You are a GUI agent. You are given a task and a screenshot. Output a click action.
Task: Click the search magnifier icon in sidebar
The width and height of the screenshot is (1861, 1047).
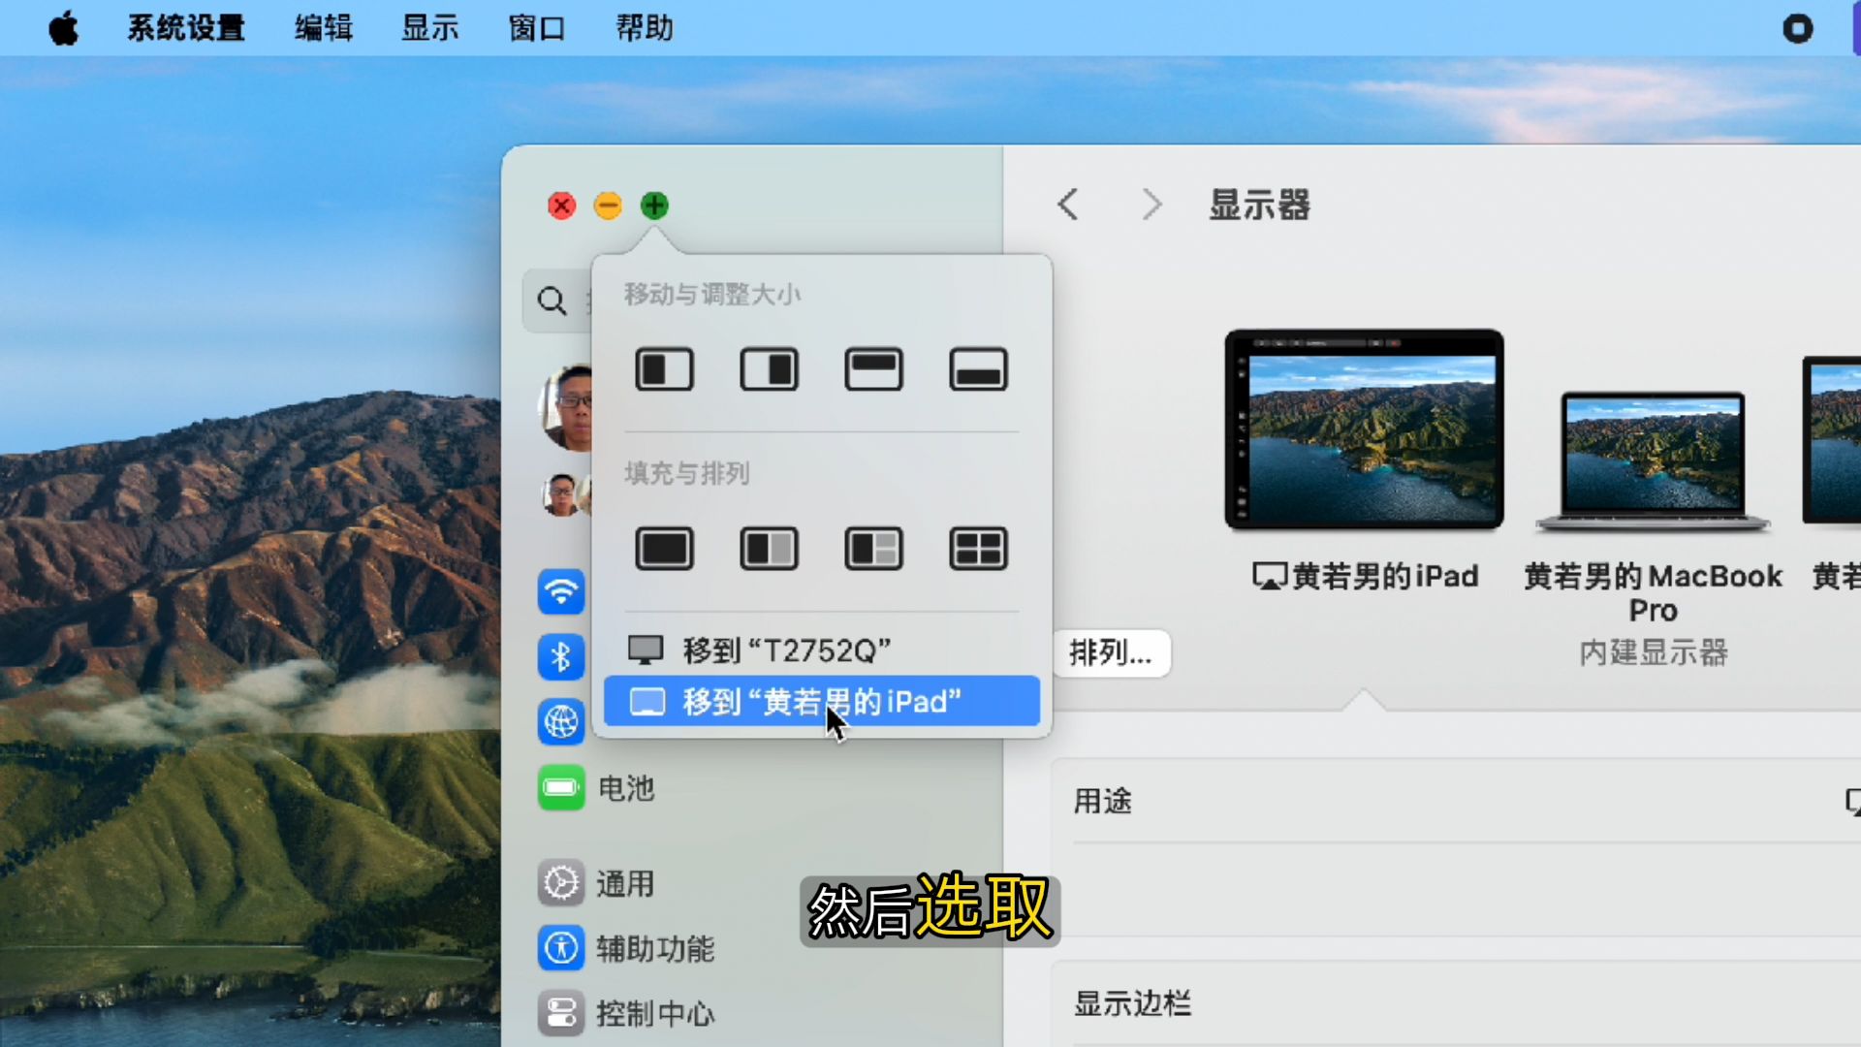[552, 301]
